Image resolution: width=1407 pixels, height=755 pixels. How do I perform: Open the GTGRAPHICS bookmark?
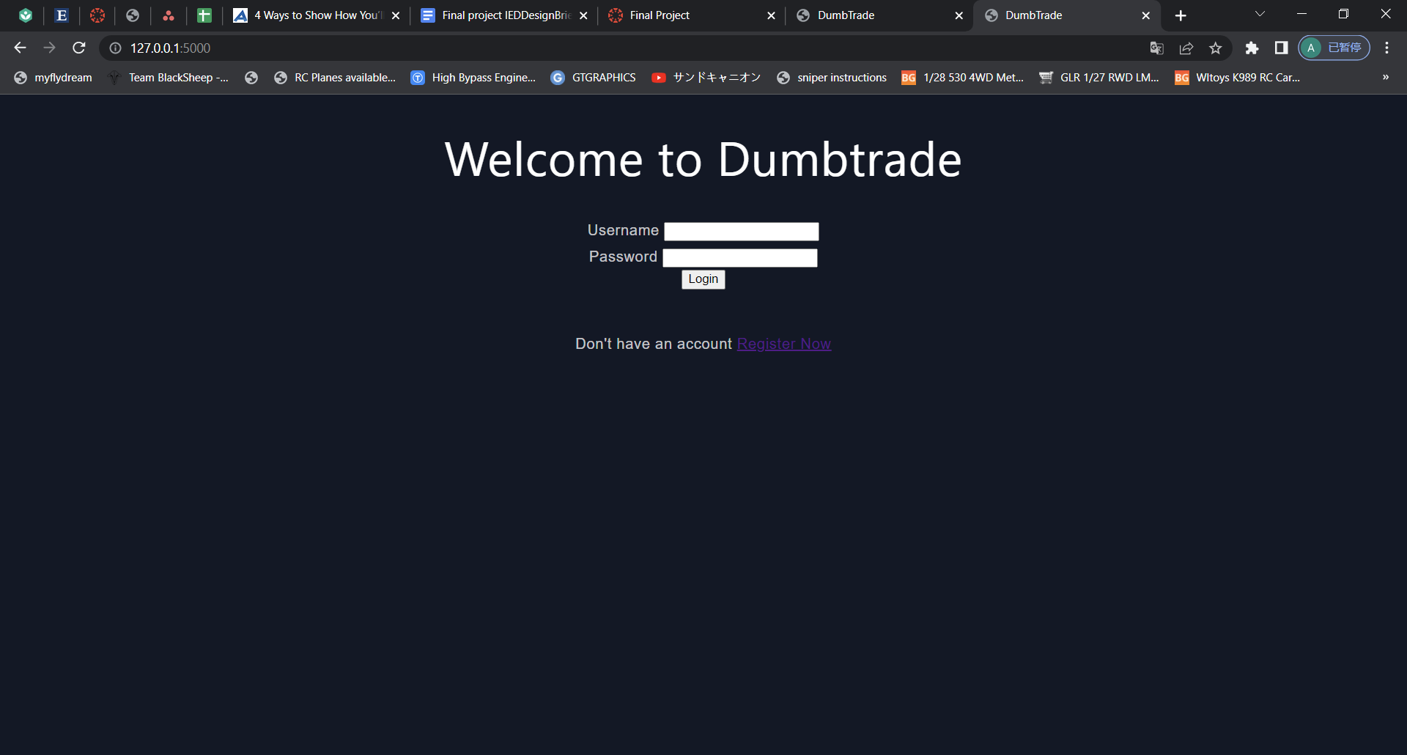tap(594, 78)
